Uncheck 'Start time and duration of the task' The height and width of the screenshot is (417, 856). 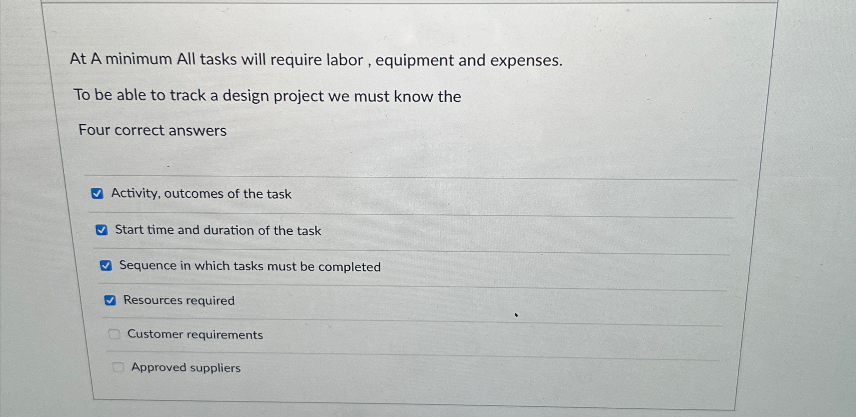(x=102, y=230)
